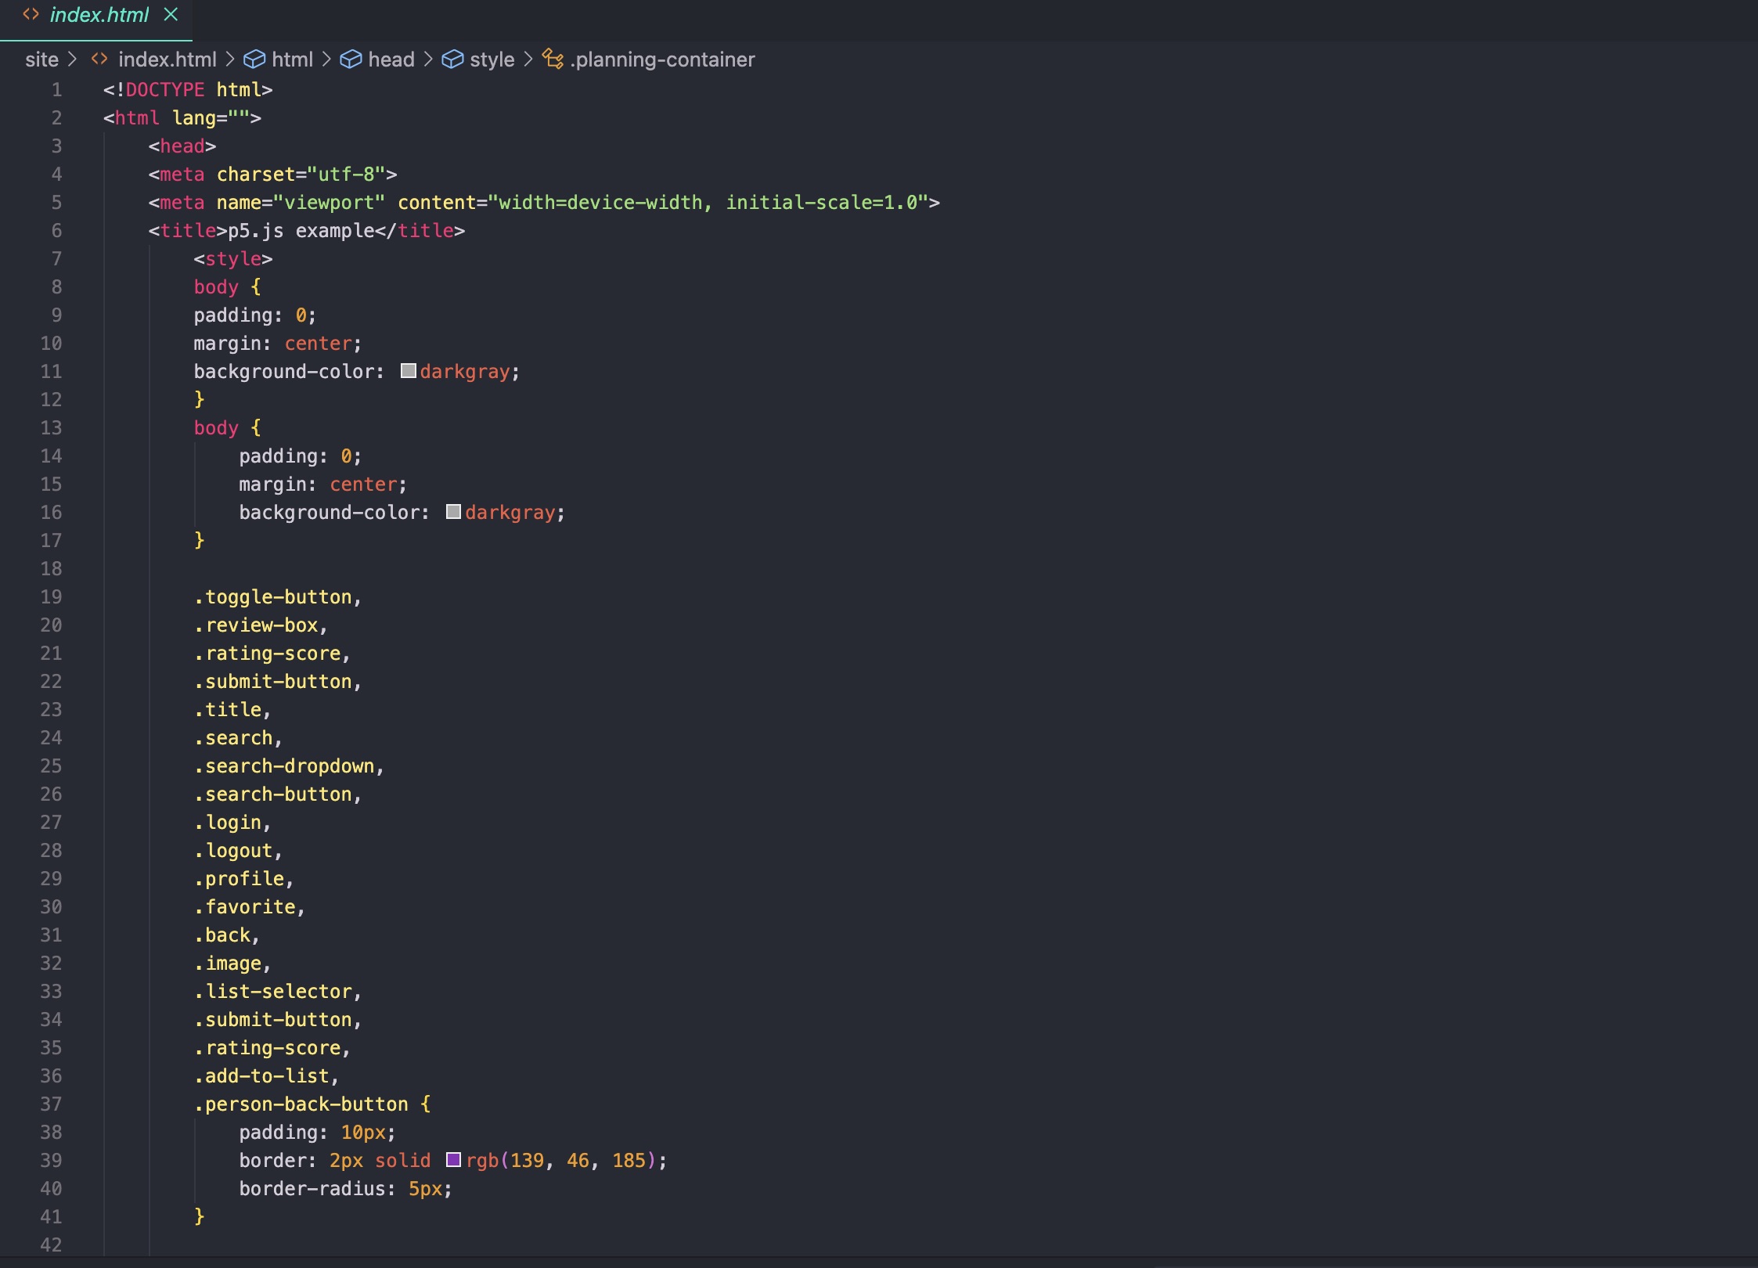Click the cube icon before style in breadcrumb
The width and height of the screenshot is (1758, 1268).
pos(453,58)
